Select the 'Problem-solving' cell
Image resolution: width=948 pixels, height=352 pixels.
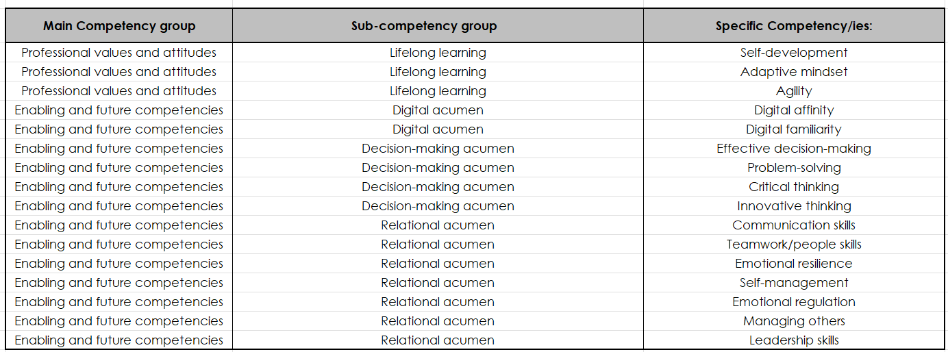[793, 168]
